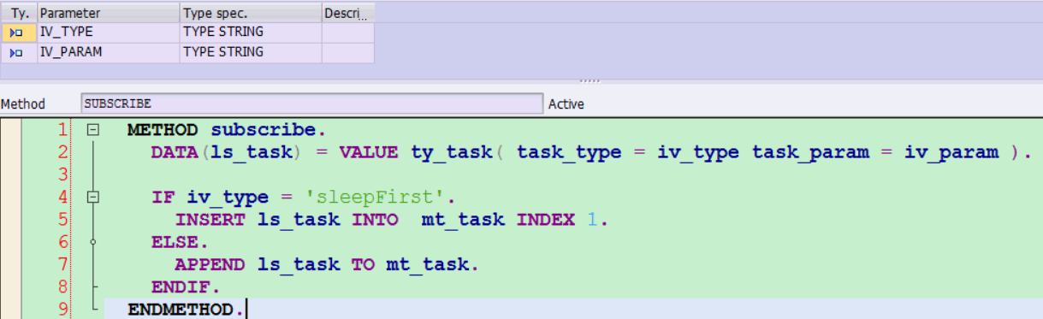Click the INSERT keyword on line 5
Screen dimensions: 1043x319
[x=210, y=220]
